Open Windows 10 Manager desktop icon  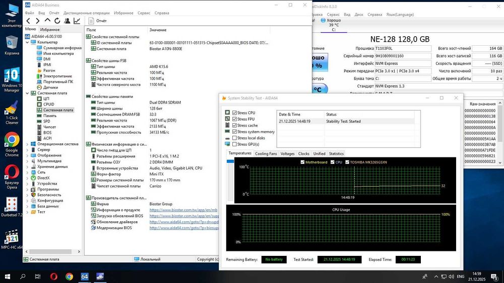coord(12,79)
